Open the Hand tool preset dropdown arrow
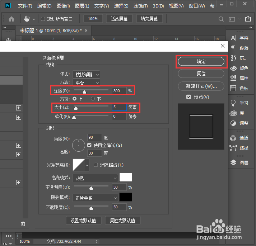Viewport: 256px width, 246px height. tap(34, 19)
